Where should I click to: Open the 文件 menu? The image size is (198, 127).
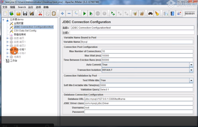pos(5,7)
